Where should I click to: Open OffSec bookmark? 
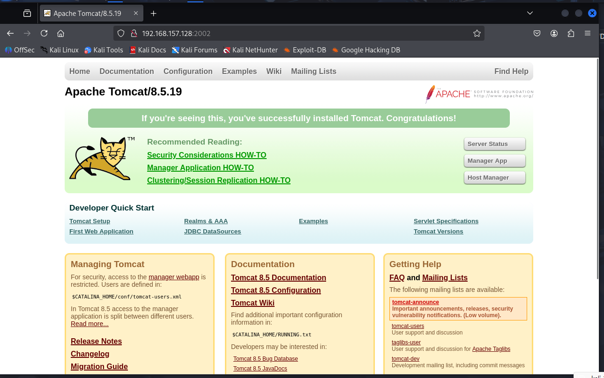tap(20, 50)
